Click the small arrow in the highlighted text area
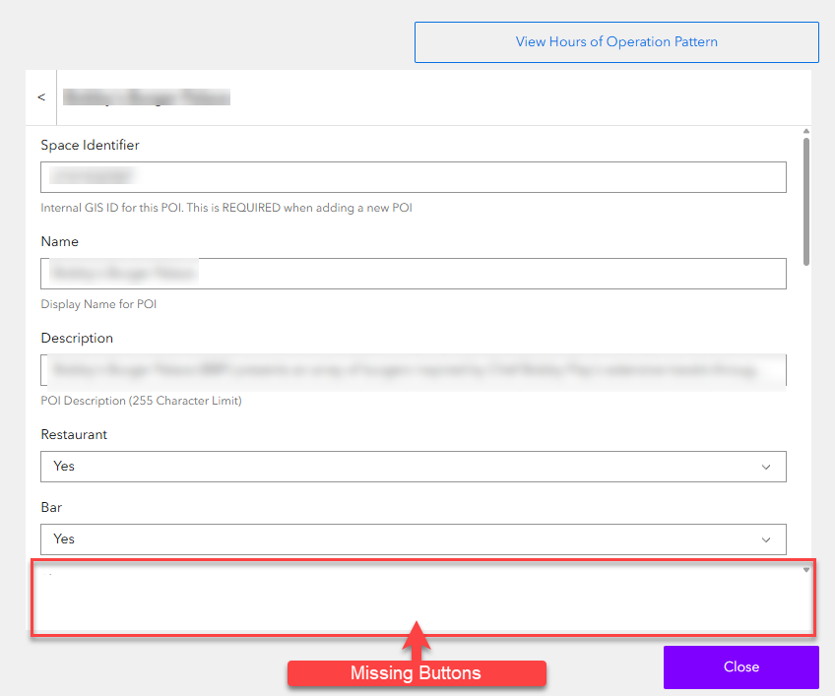Image resolution: width=835 pixels, height=696 pixels. coord(804,569)
